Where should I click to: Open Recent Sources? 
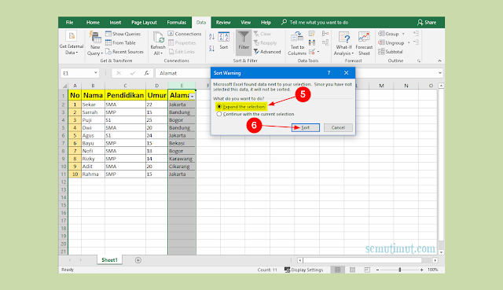(124, 52)
